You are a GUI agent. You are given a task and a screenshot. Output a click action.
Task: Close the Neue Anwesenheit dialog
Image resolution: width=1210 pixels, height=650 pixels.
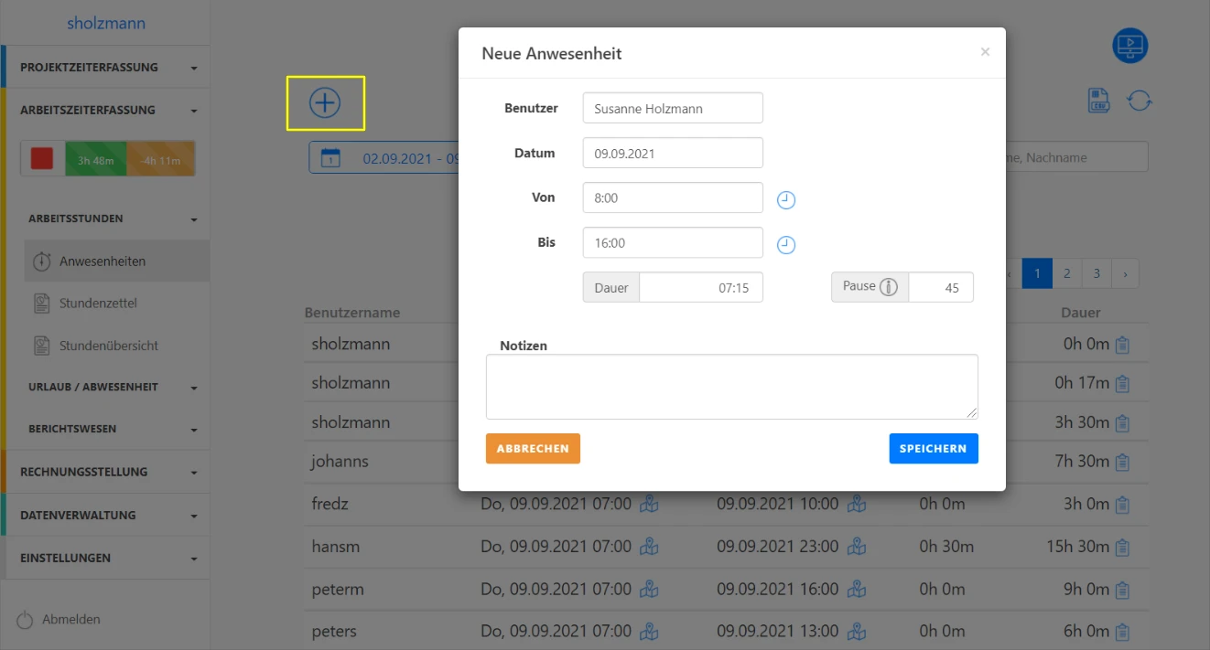(985, 52)
